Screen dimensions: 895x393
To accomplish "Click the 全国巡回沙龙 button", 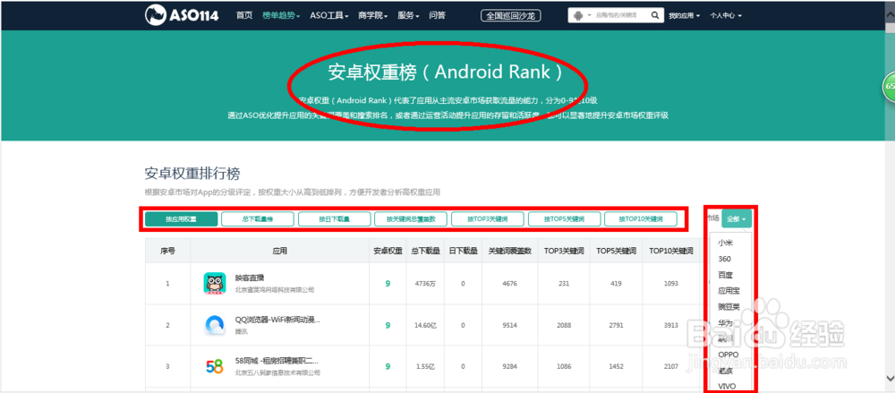I will click(511, 15).
